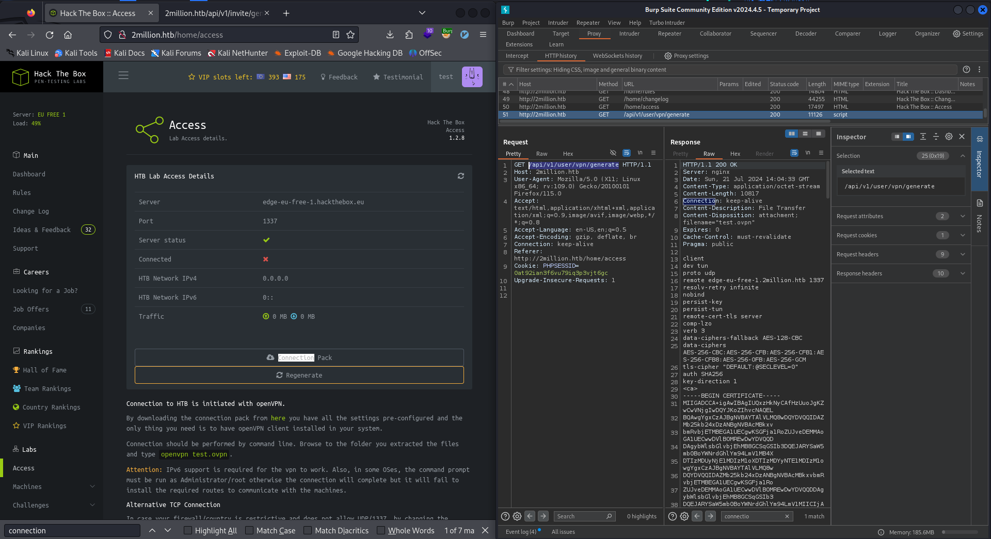Enable Match Diacritics checkbox

(x=308, y=530)
